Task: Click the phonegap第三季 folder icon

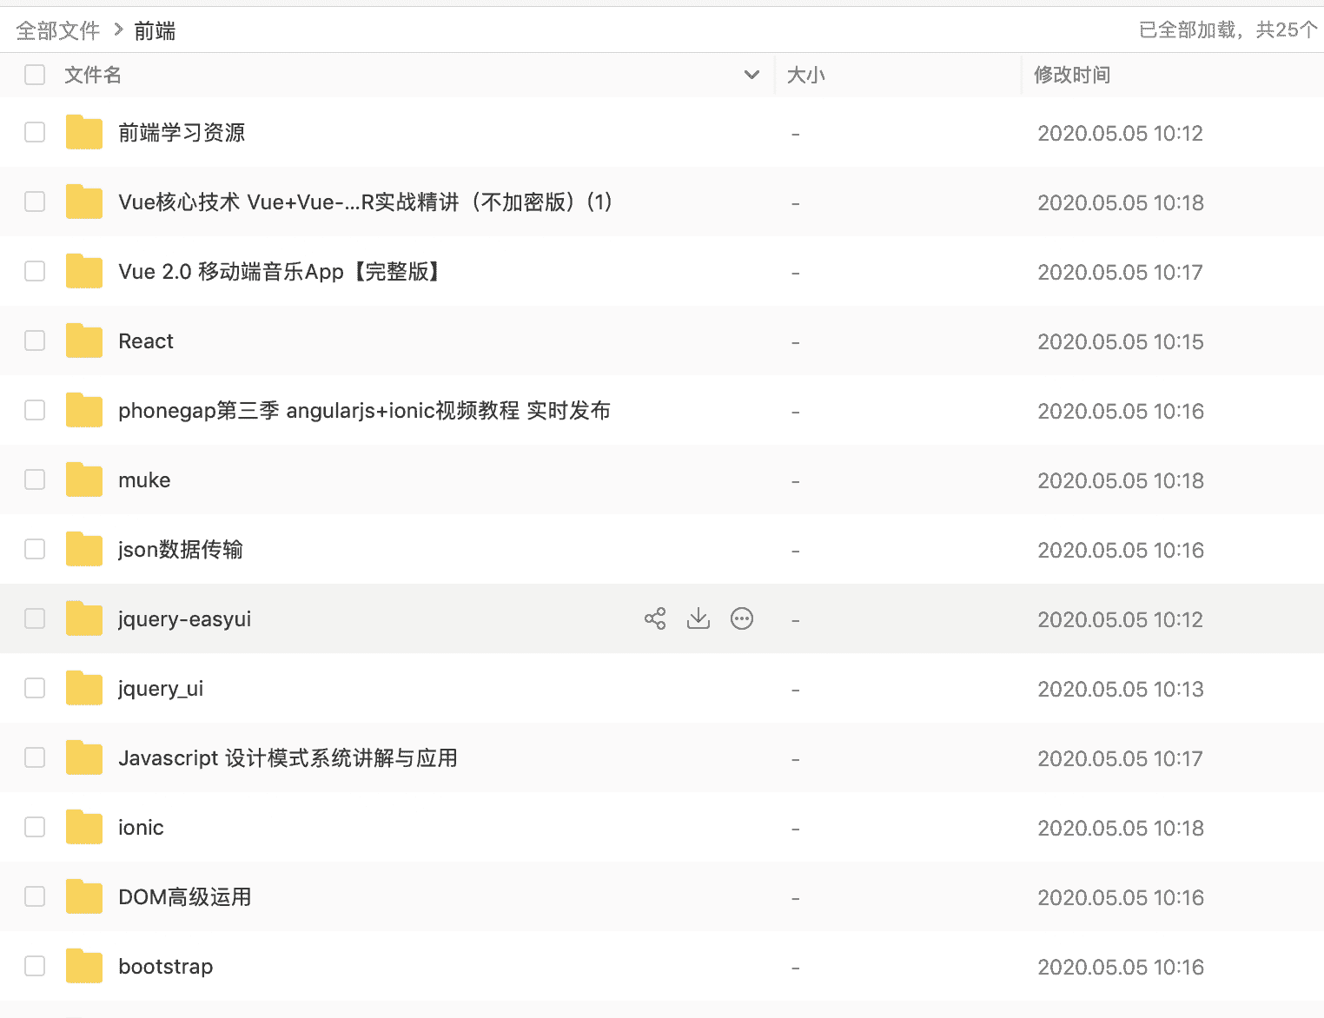Action: point(84,410)
